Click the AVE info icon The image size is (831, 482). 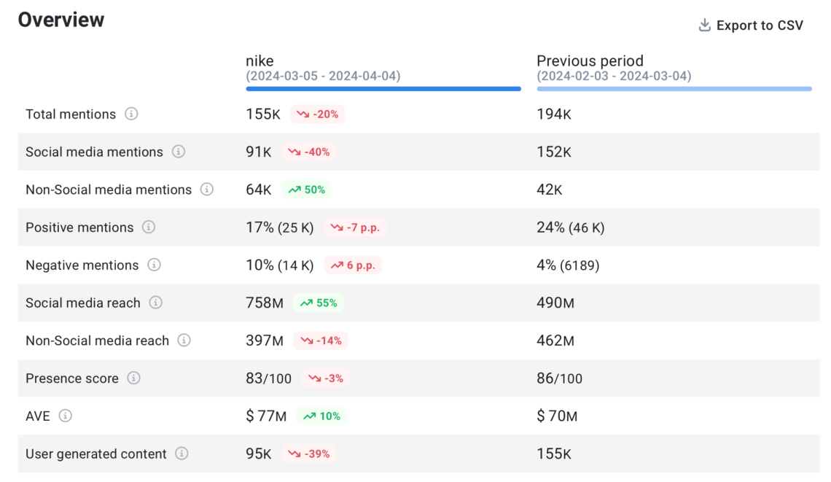[x=66, y=416]
